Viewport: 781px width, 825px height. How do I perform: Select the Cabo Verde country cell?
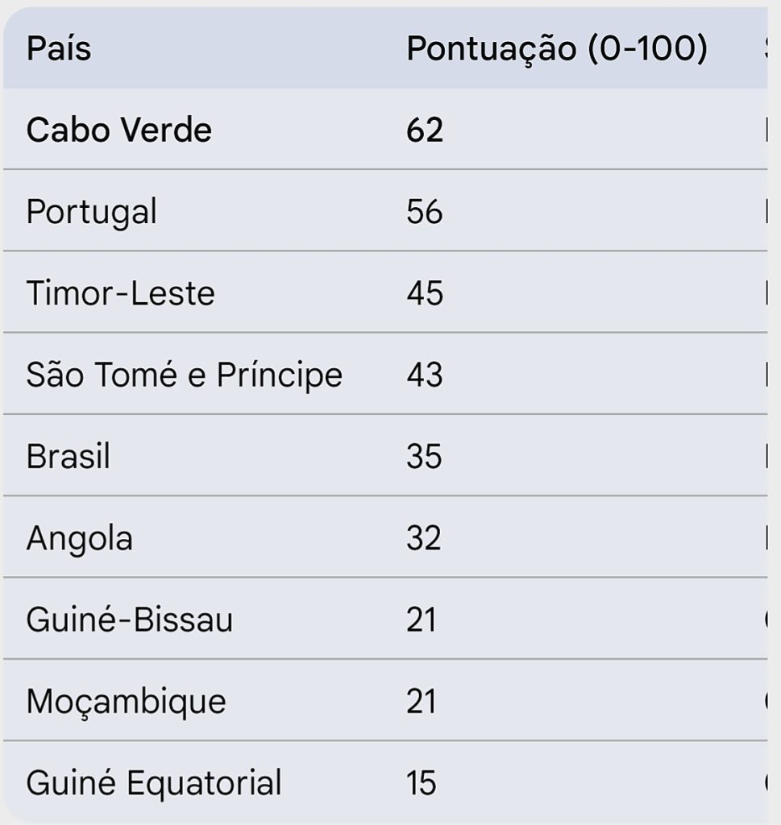[118, 130]
